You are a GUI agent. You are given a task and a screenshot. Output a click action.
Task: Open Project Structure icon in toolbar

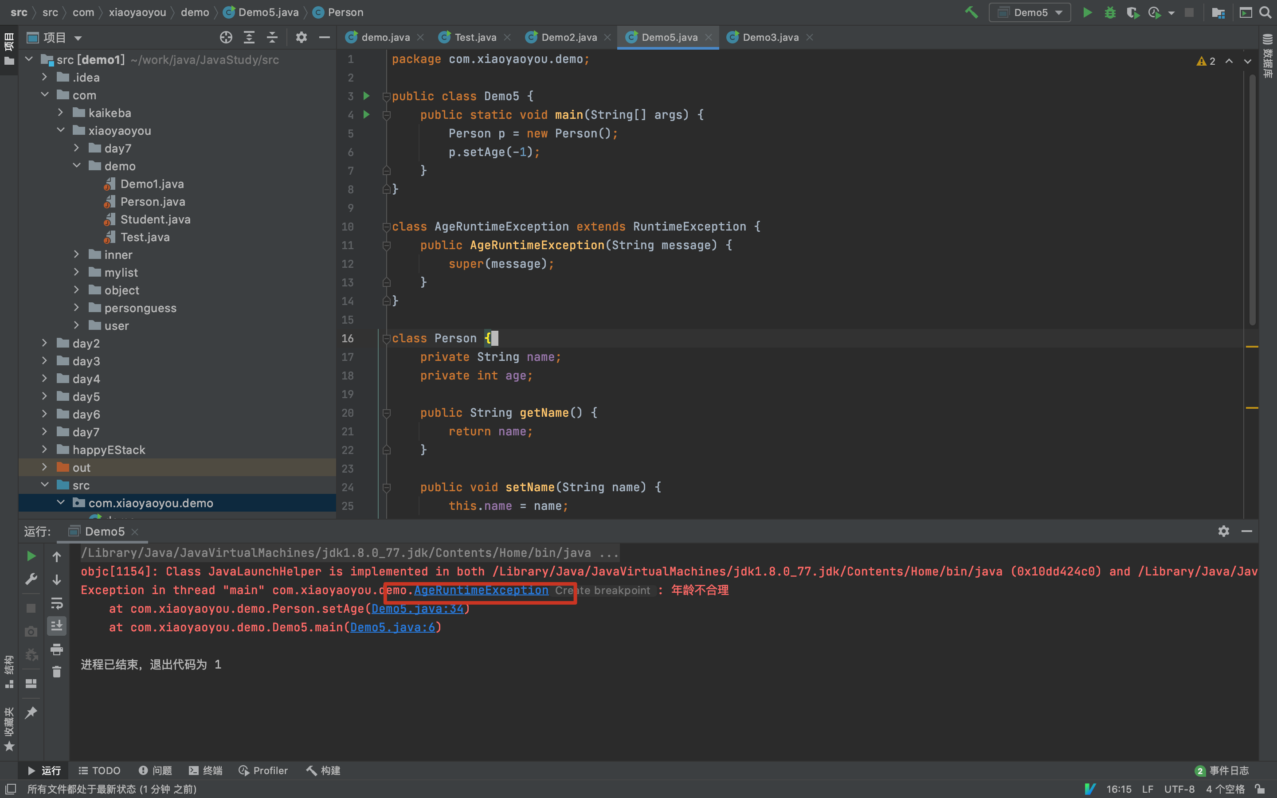(1218, 12)
